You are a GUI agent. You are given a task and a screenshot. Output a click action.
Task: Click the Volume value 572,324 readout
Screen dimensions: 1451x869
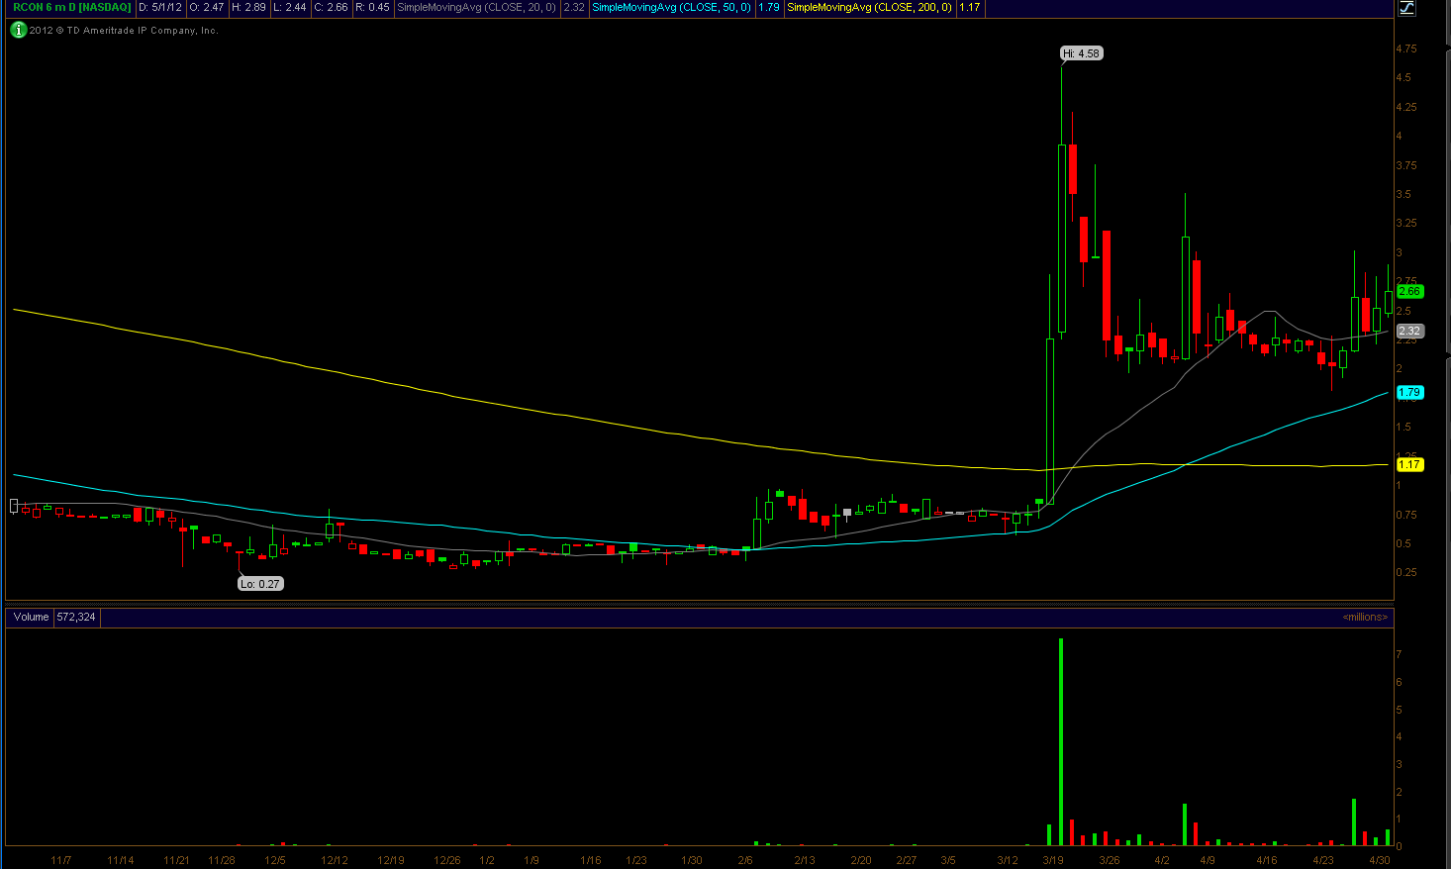click(x=76, y=617)
